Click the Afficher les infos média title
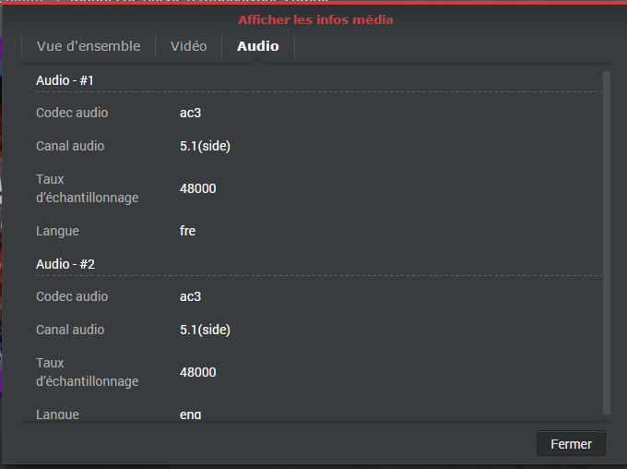Image resolution: width=627 pixels, height=469 pixels. [315, 19]
